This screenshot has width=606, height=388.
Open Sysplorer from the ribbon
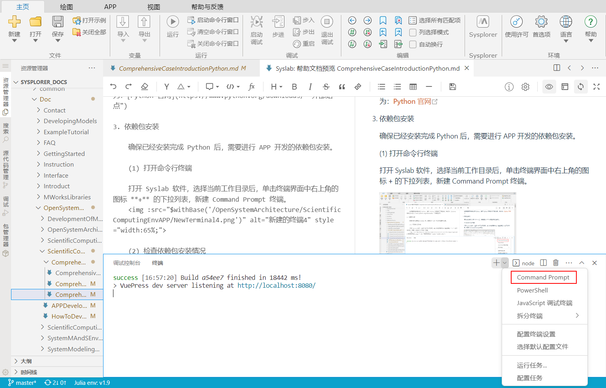(x=483, y=26)
